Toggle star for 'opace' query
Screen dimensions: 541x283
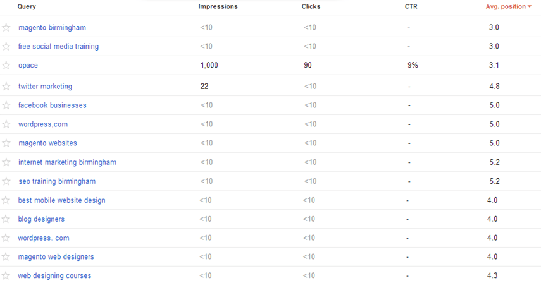(6, 65)
